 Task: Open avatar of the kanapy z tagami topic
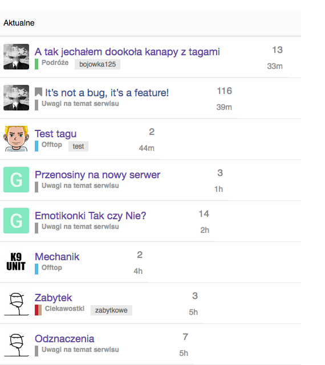17,56
